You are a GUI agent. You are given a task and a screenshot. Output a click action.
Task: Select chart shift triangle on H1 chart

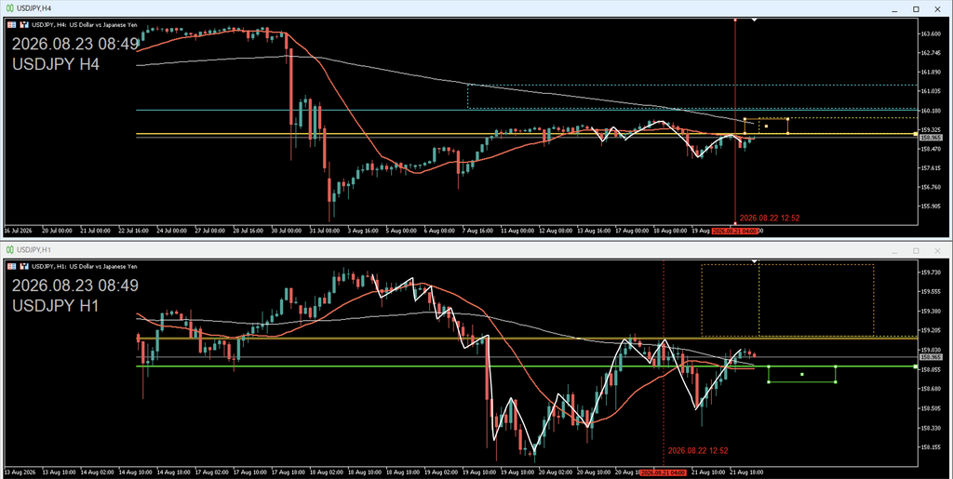(x=754, y=261)
